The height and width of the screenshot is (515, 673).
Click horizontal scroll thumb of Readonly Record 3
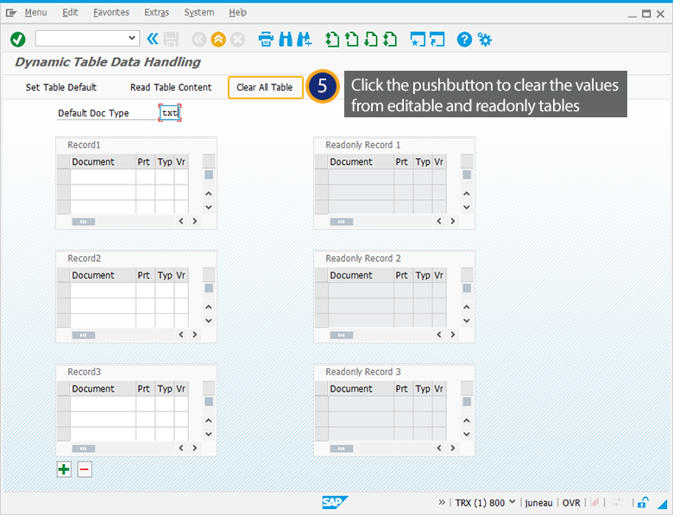[341, 449]
